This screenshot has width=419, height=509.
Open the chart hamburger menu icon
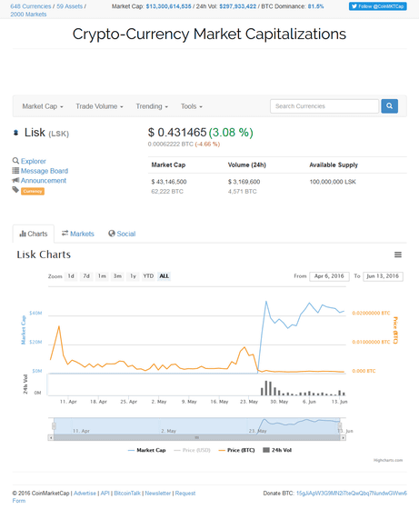398,254
